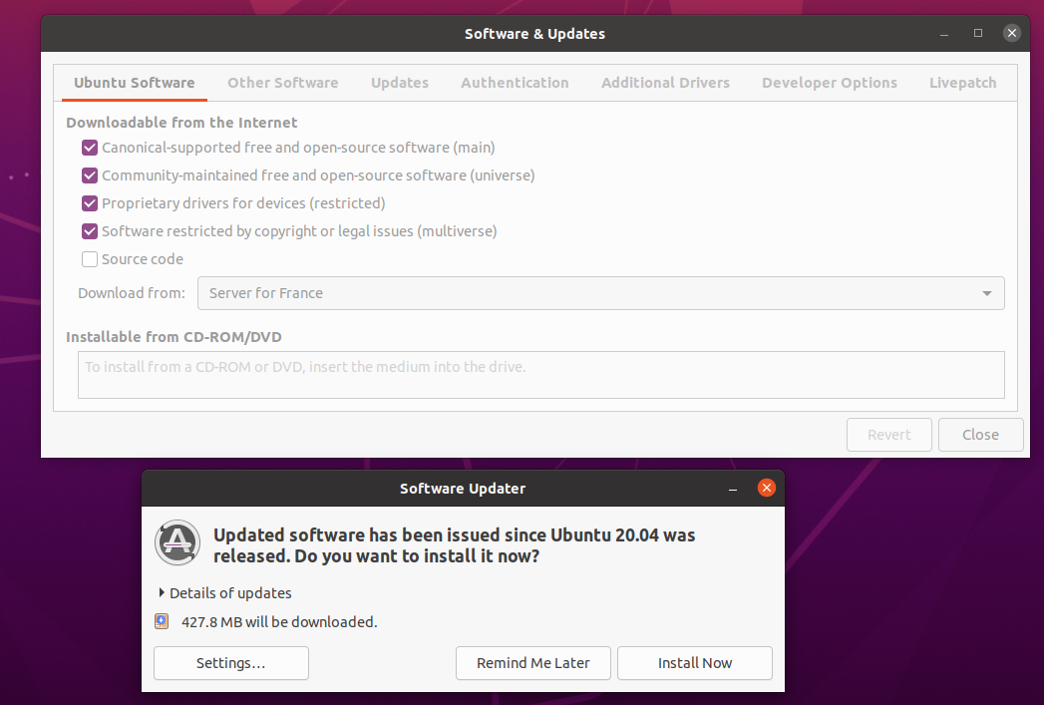
Task: Toggle Proprietary drivers for devices (restricted)
Action: coord(89,203)
